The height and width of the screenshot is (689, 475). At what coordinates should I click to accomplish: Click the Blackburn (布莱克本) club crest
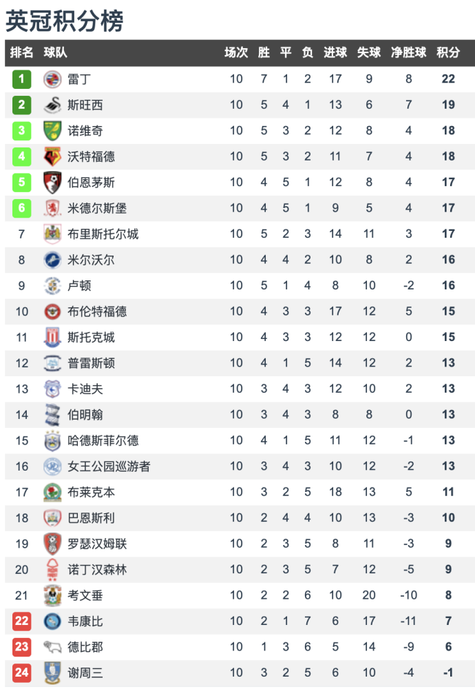coord(52,492)
